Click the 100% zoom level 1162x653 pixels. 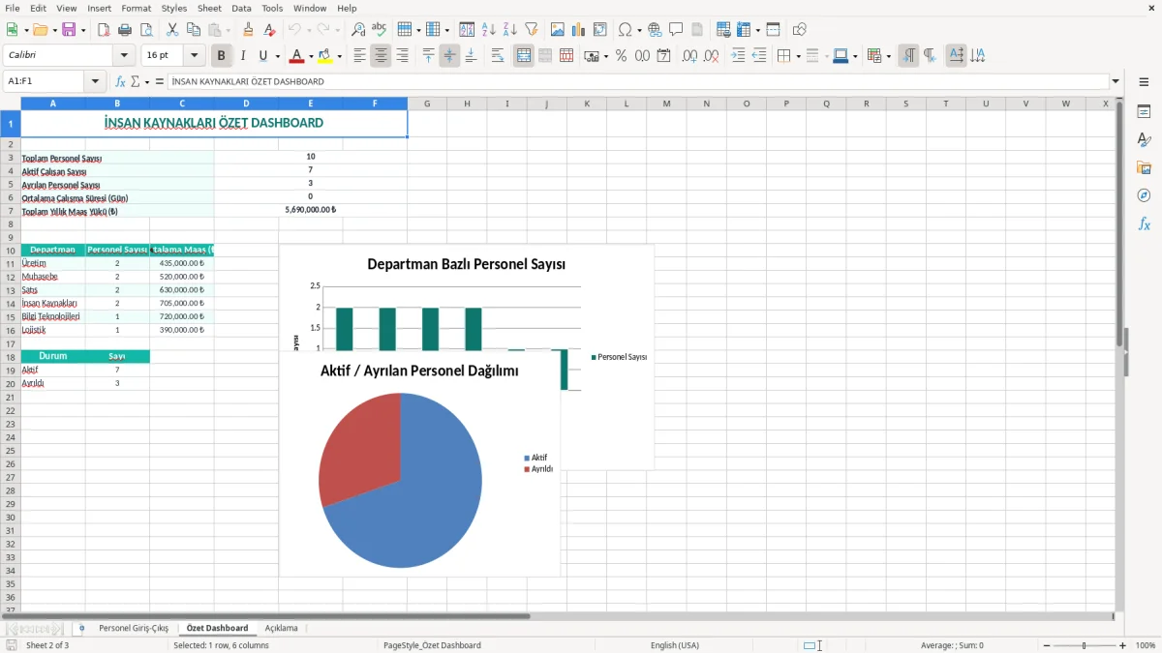coord(1146,645)
